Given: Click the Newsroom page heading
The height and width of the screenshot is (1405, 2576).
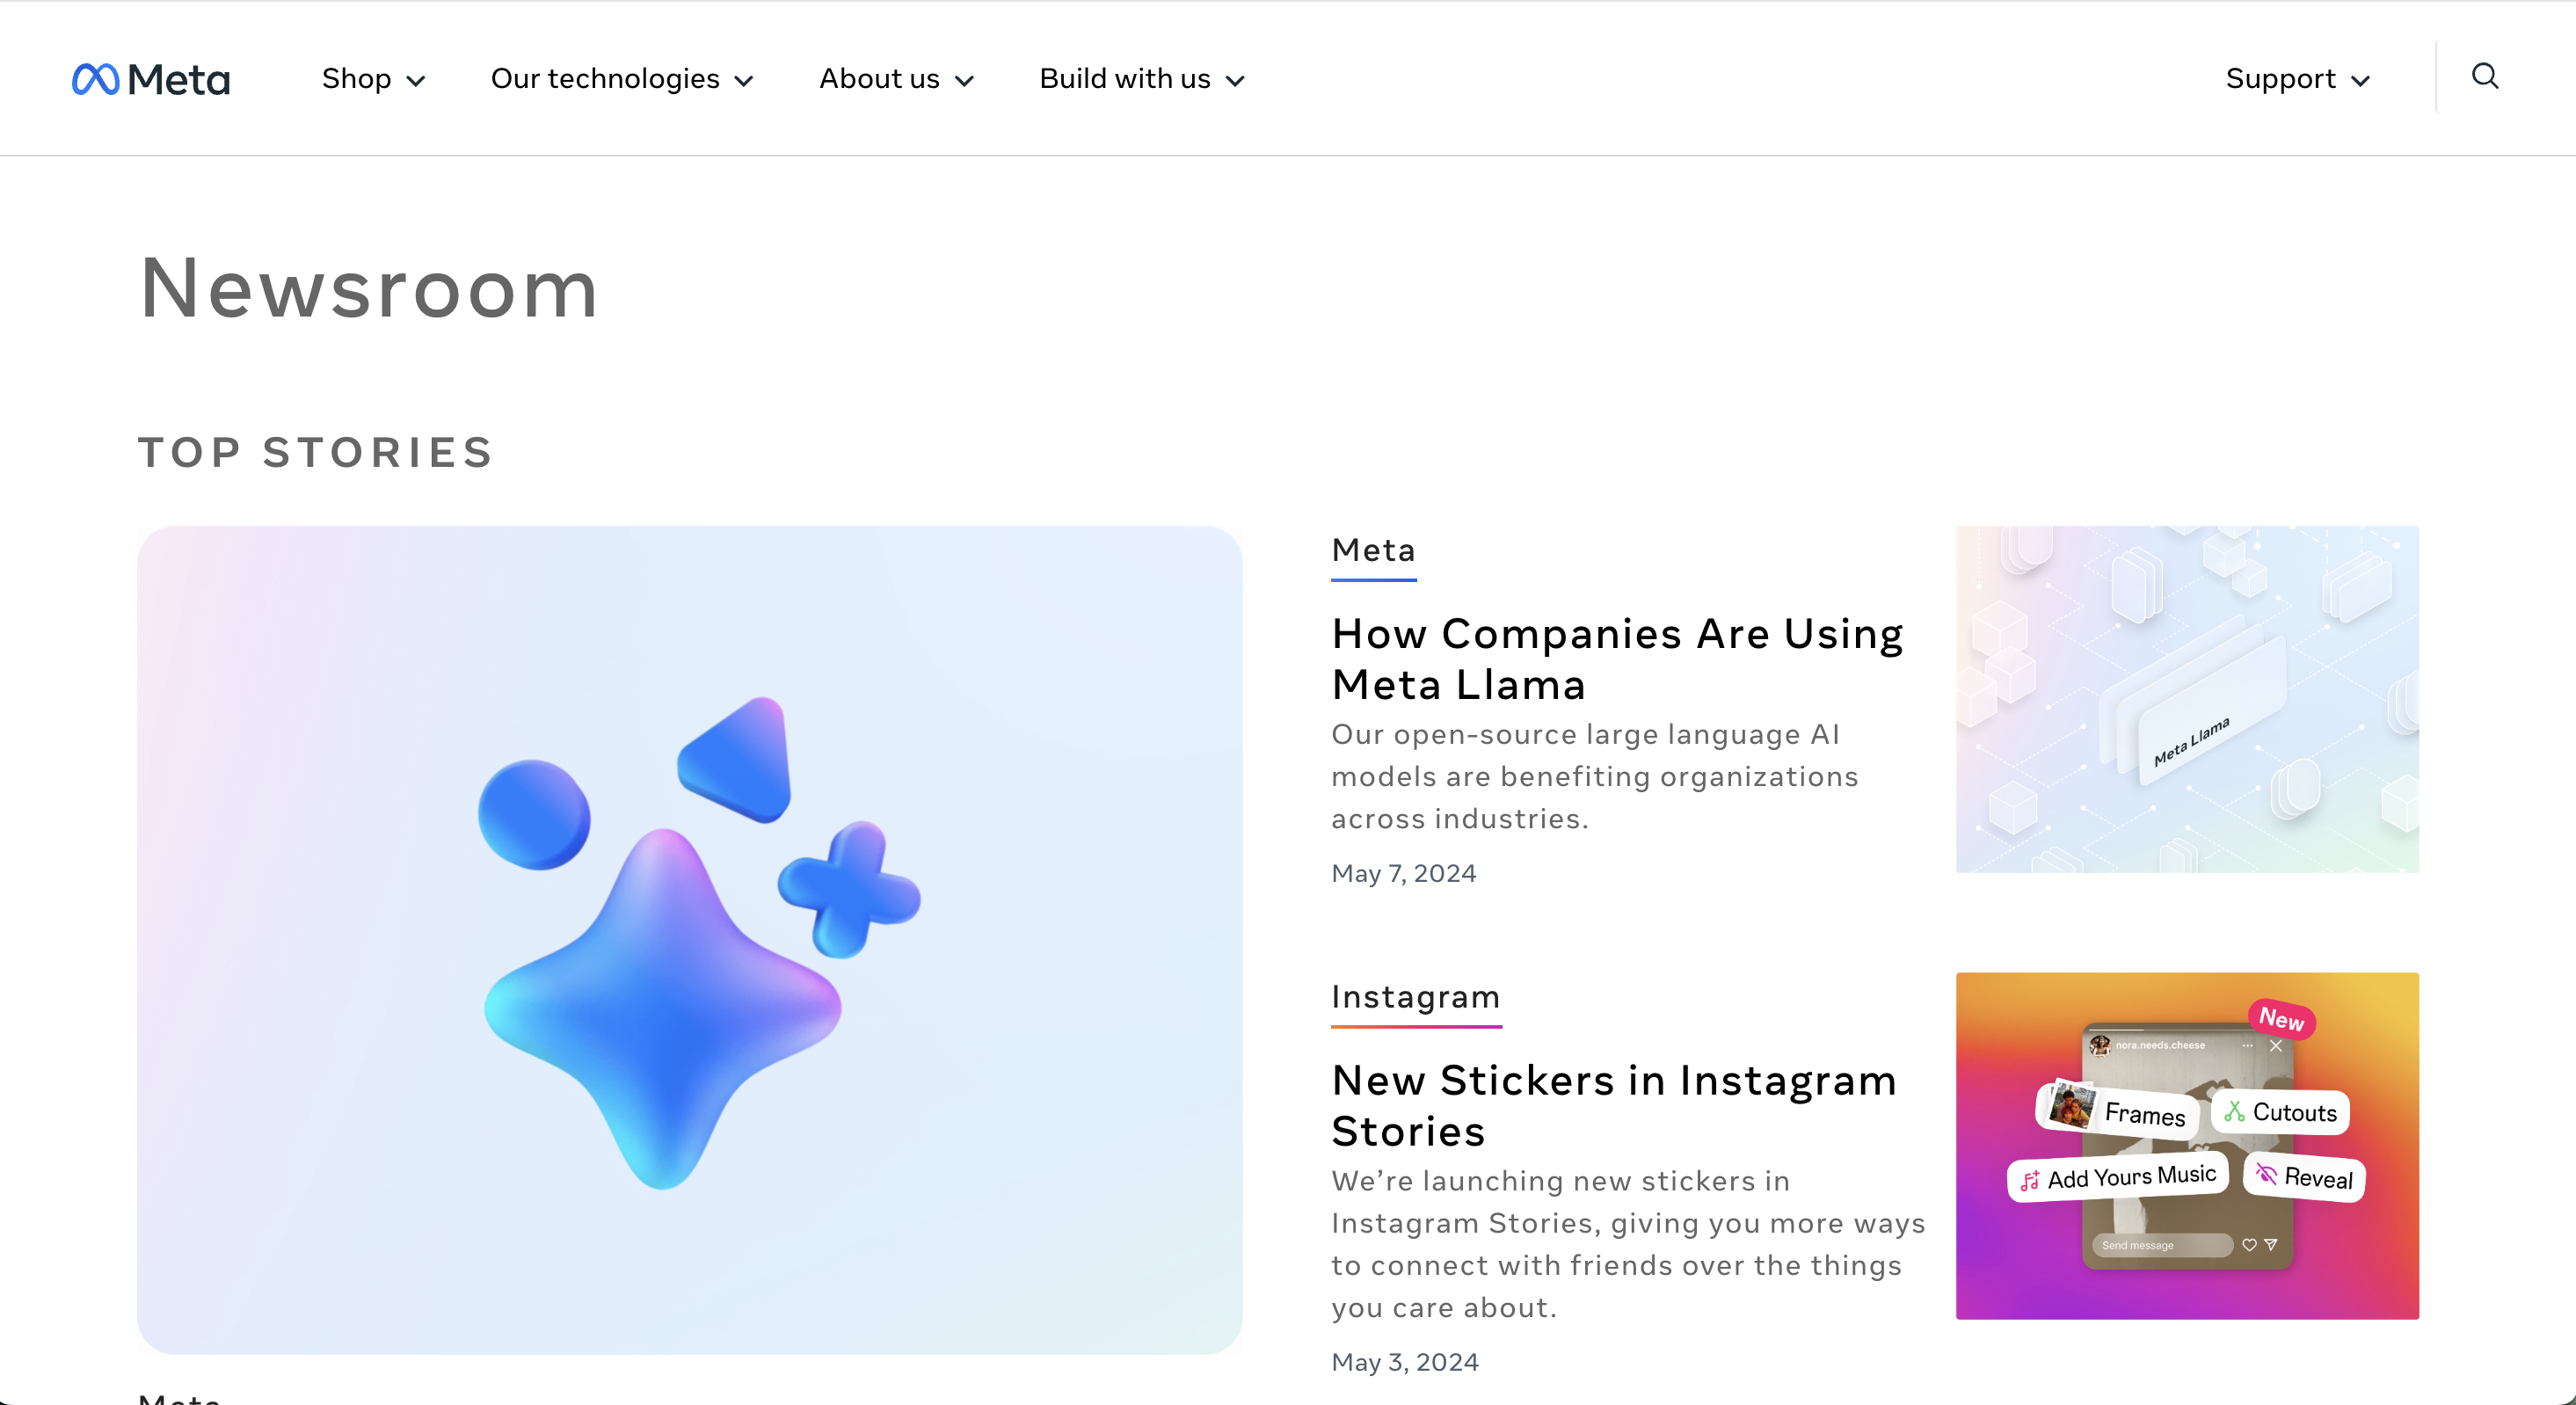Looking at the screenshot, I should tap(369, 289).
